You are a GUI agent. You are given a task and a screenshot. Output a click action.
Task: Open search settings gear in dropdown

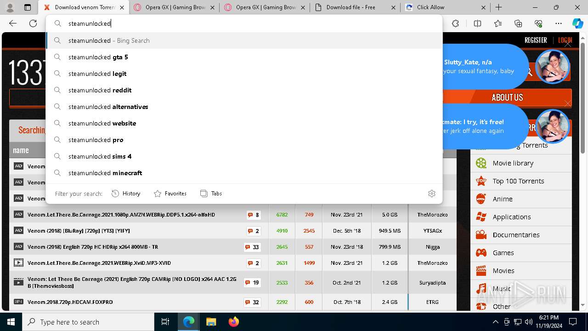pyautogui.click(x=431, y=194)
